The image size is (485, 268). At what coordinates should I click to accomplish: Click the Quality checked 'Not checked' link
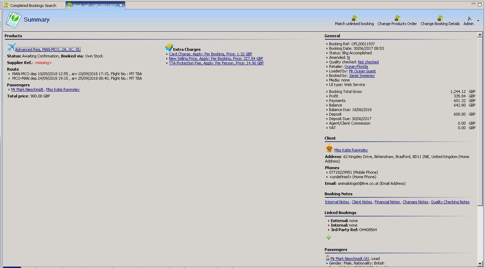(x=368, y=62)
